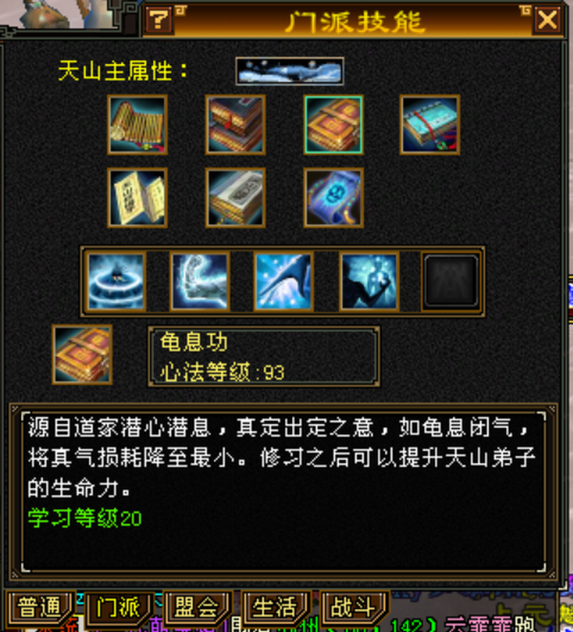Select the highlighted 龟息功 book icon
Viewport: 573px width, 632px height.
pyautogui.click(x=333, y=125)
